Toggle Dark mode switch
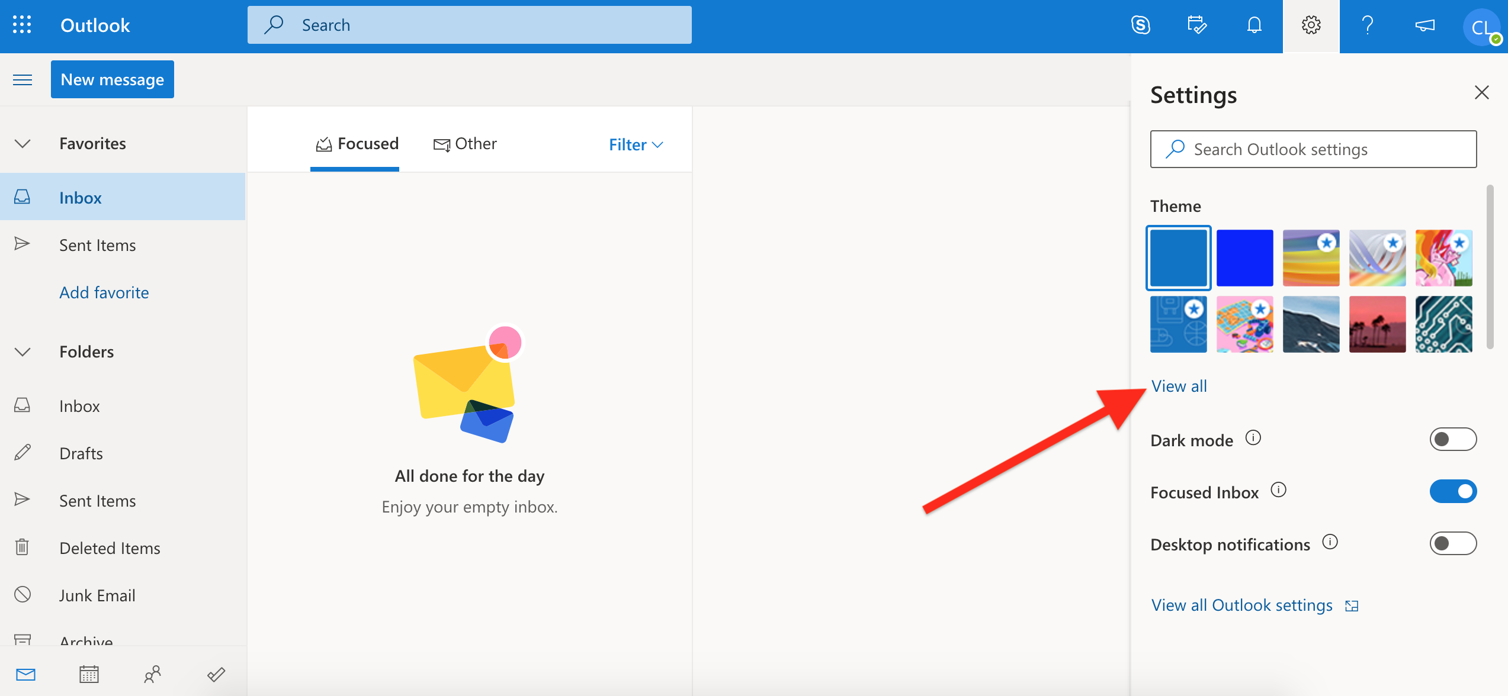The height and width of the screenshot is (696, 1508). 1451,439
